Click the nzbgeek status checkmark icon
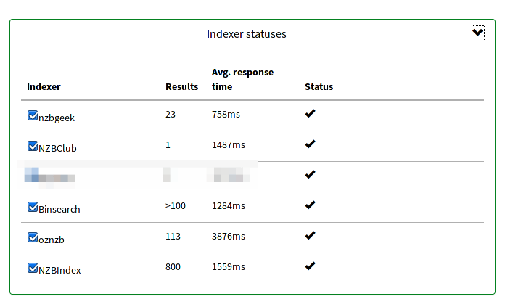This screenshot has height=307, width=505. pyautogui.click(x=310, y=114)
